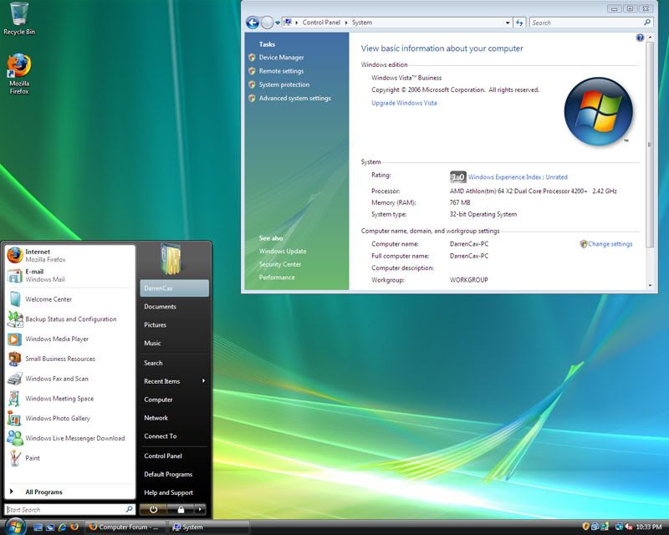Navigate to Control Panel via the breadcrumb
Image resolution: width=669 pixels, height=535 pixels.
click(321, 23)
